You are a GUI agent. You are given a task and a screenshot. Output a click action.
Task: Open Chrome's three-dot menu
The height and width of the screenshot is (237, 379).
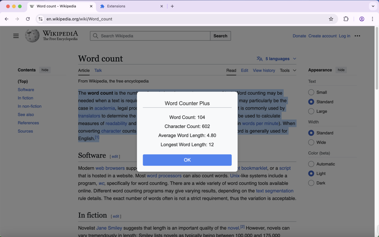click(x=372, y=19)
